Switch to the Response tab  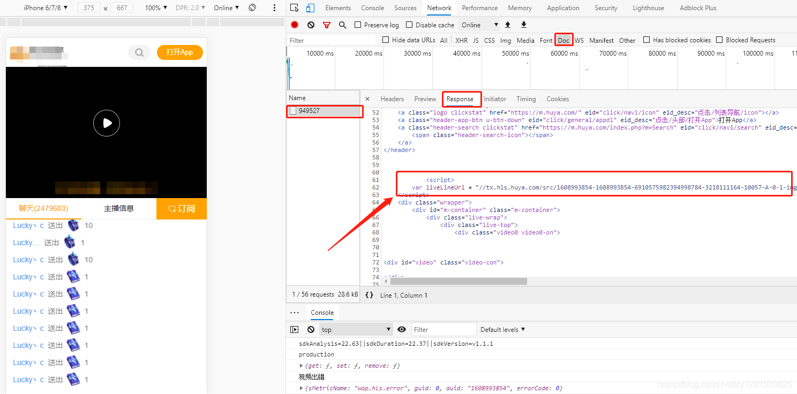coord(460,99)
